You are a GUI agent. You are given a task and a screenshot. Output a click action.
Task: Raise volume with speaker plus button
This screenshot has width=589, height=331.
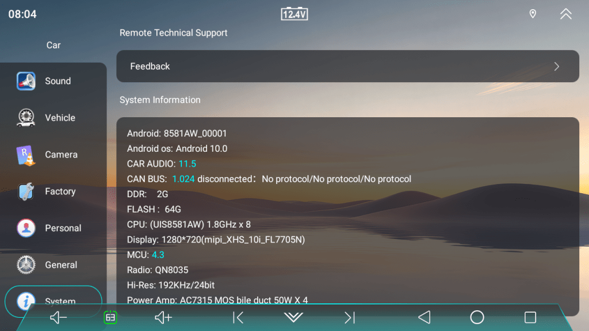(163, 317)
